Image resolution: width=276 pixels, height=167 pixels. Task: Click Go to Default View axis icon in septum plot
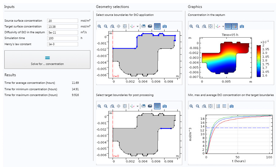pyautogui.click(x=217, y=27)
